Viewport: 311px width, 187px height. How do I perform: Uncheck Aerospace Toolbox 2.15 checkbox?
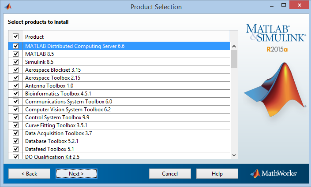16,77
